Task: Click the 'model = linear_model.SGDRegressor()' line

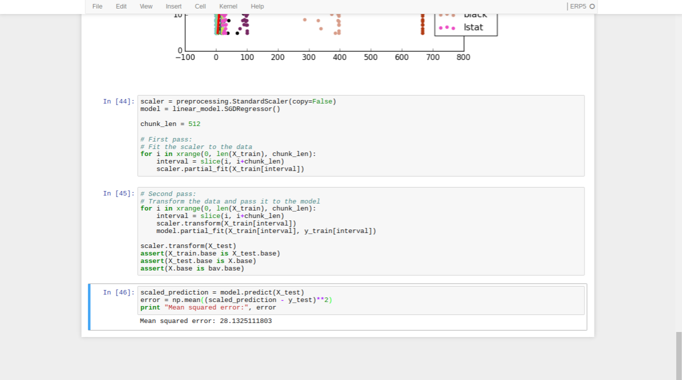Action: pyautogui.click(x=210, y=109)
